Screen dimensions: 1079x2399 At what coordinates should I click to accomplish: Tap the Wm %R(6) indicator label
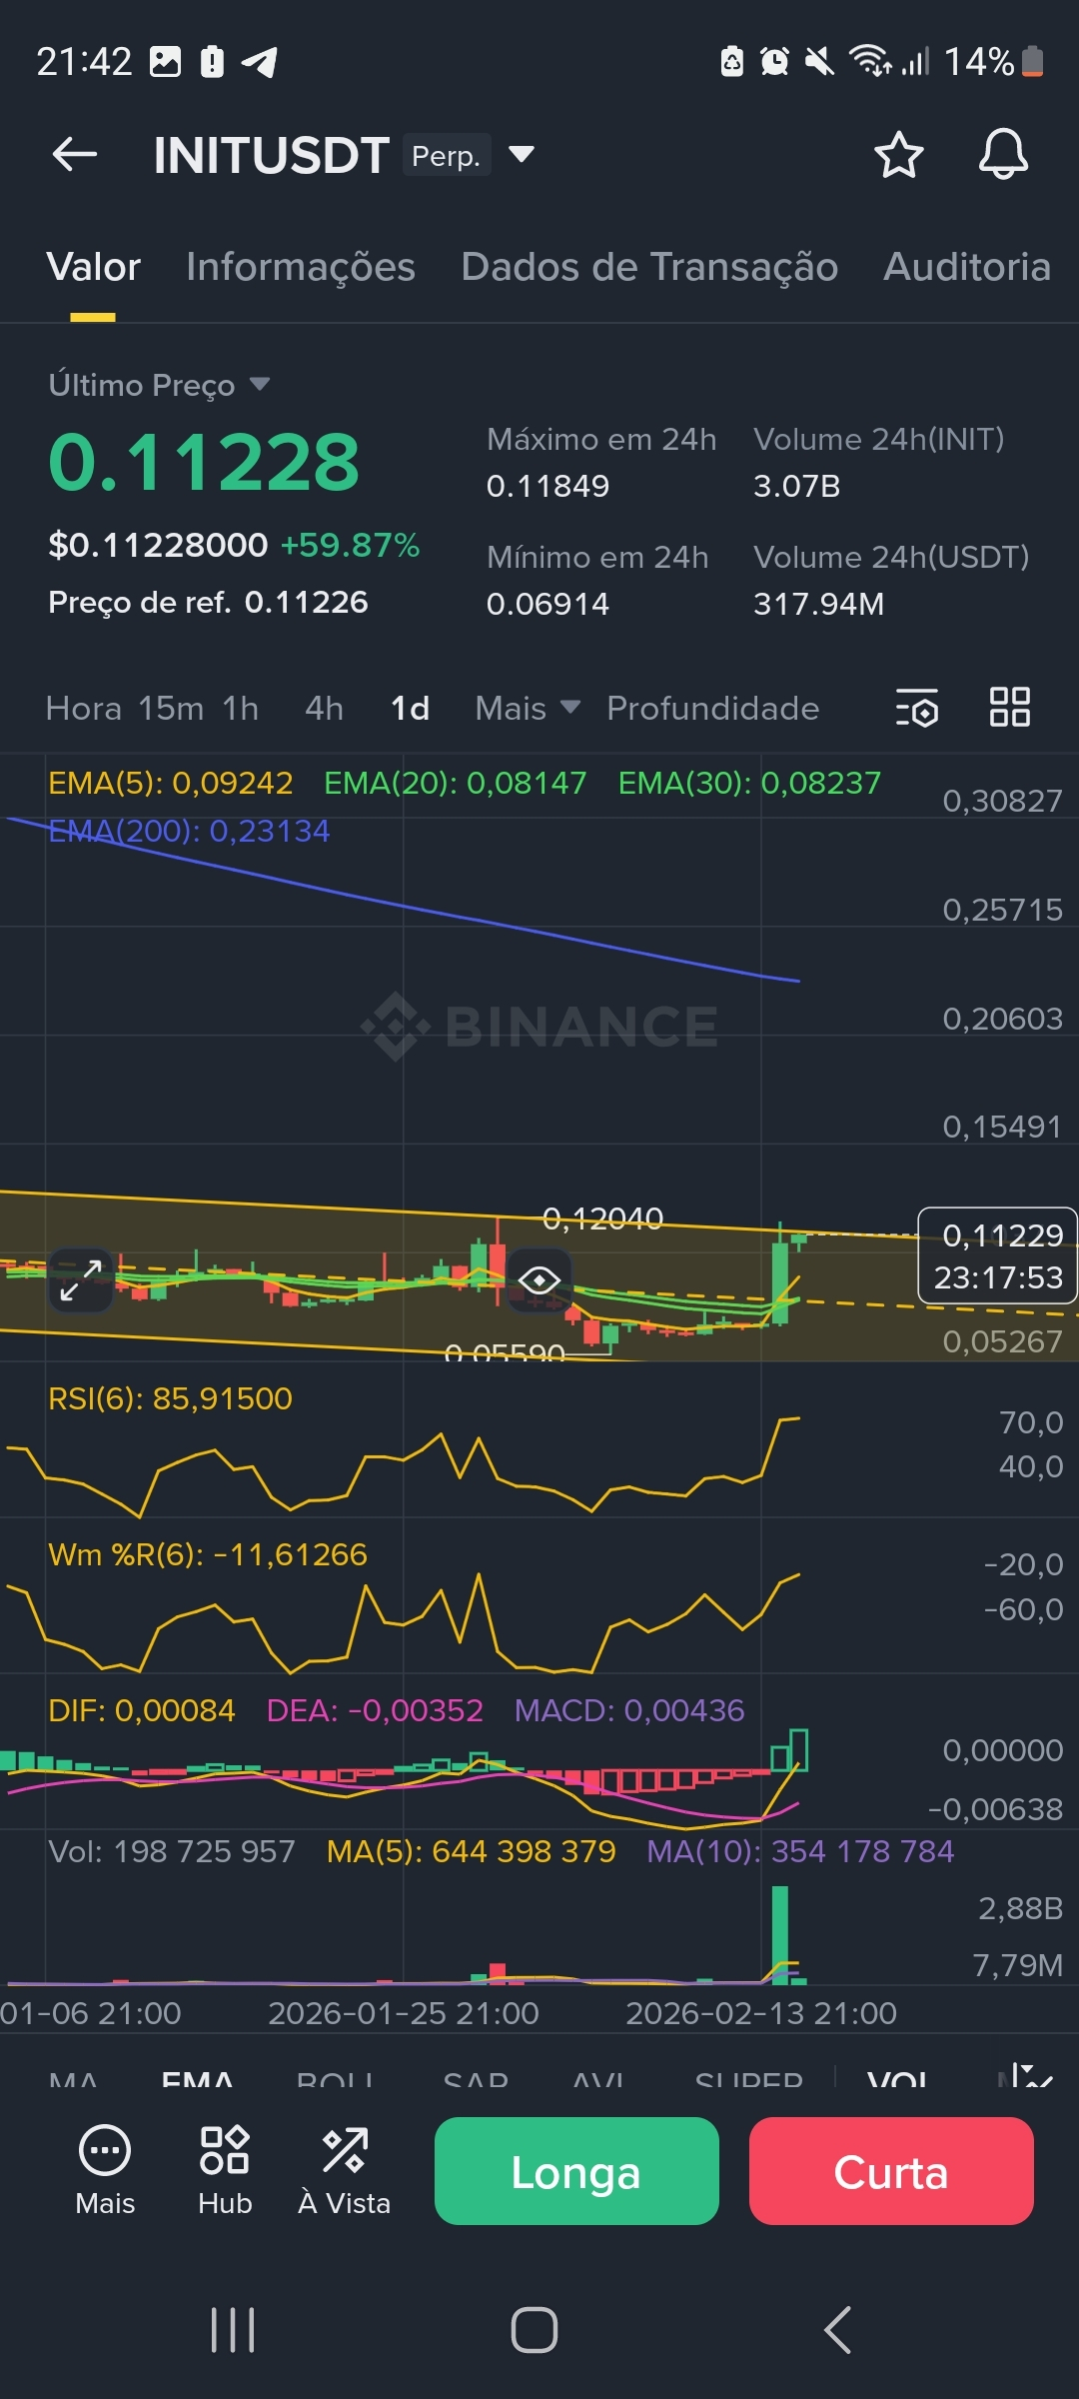point(208,1554)
